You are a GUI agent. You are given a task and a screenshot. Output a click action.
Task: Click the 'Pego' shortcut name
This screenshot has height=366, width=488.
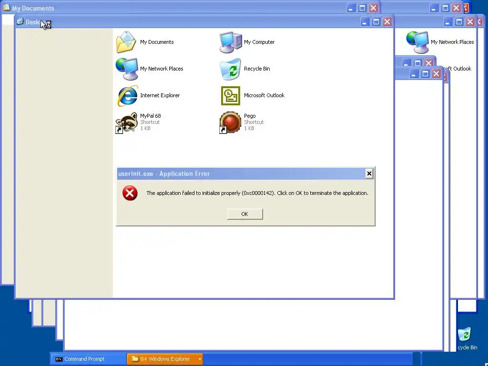250,116
